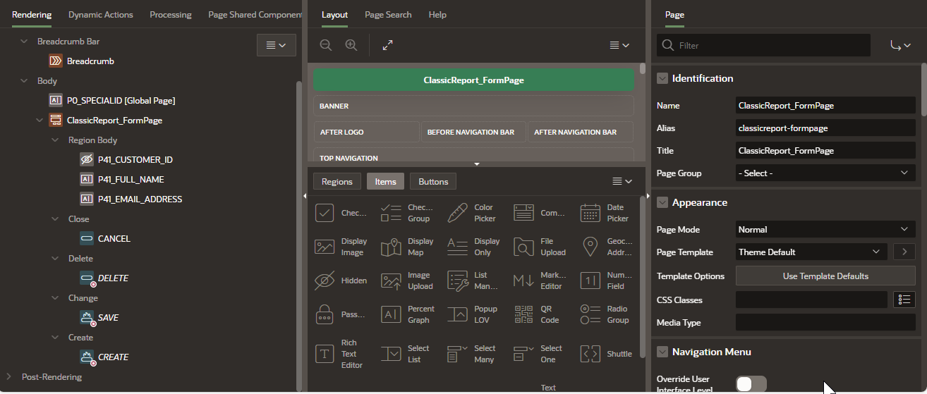Show the Regions gallery
Viewport: 927px width, 394px height.
337,181
